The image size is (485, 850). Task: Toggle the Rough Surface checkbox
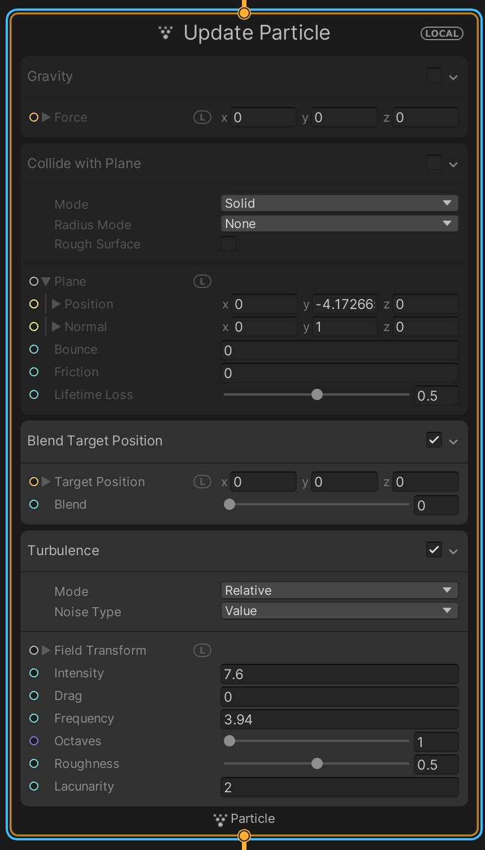(x=228, y=244)
